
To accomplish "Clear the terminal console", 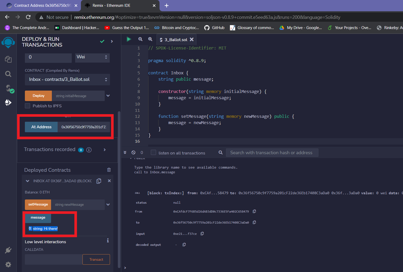I will [x=134, y=152].
